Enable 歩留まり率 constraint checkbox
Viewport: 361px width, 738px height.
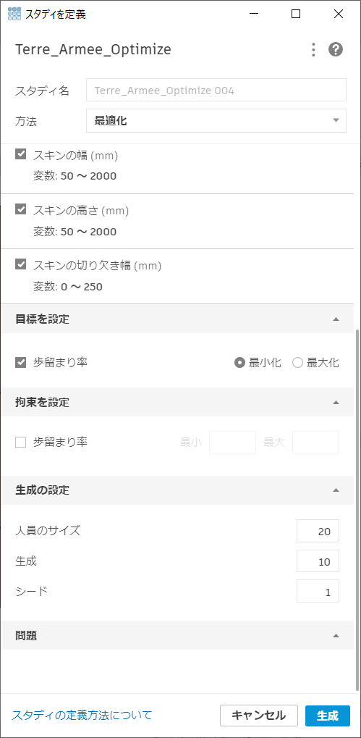point(21,443)
